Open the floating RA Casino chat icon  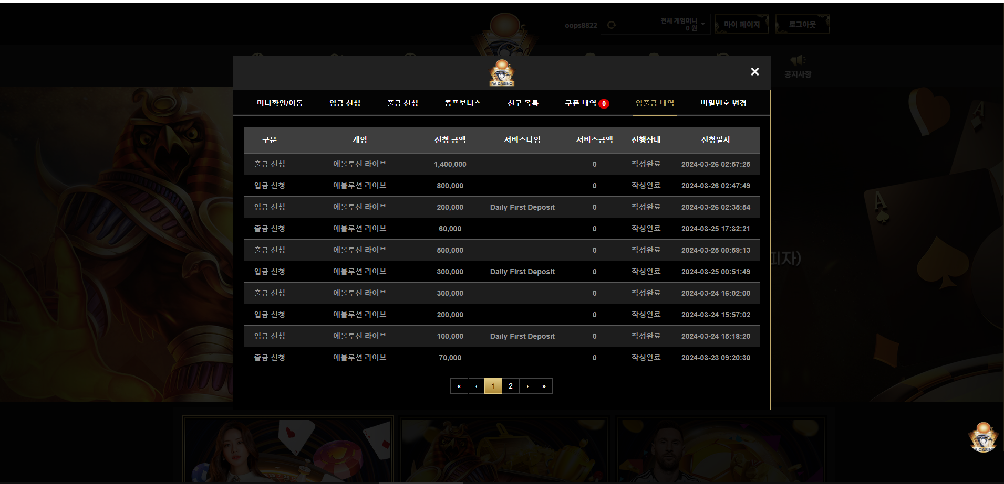983,437
